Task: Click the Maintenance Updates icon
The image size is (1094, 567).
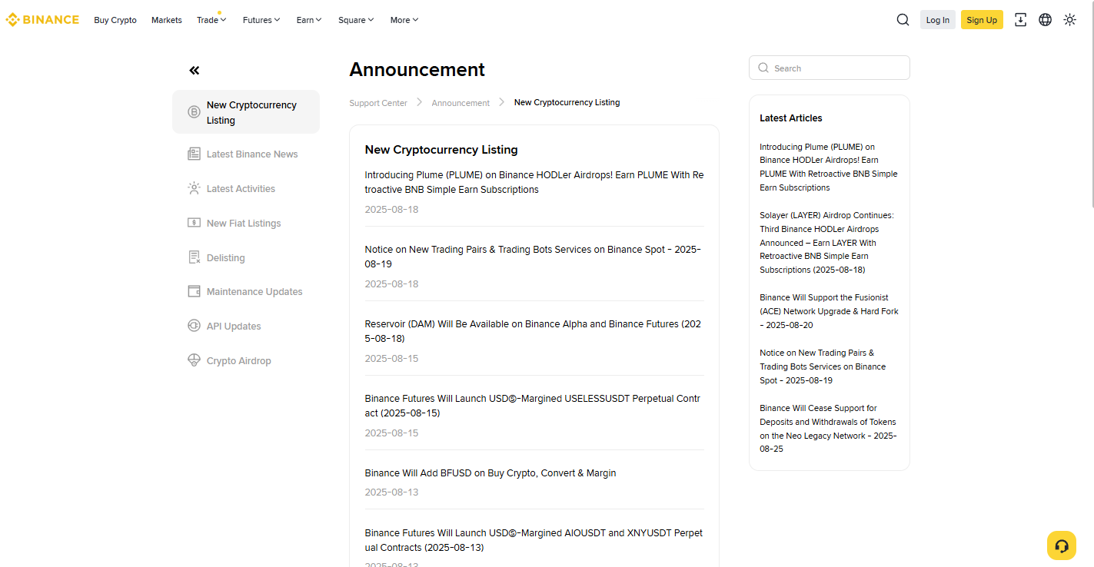Action: tap(194, 291)
